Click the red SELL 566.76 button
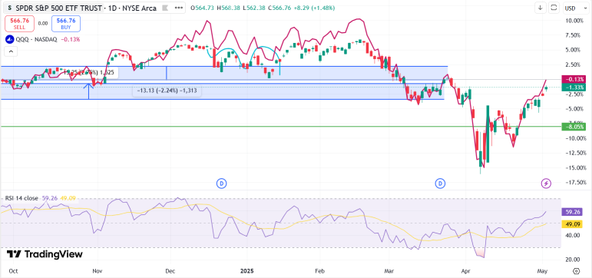 pos(19,23)
